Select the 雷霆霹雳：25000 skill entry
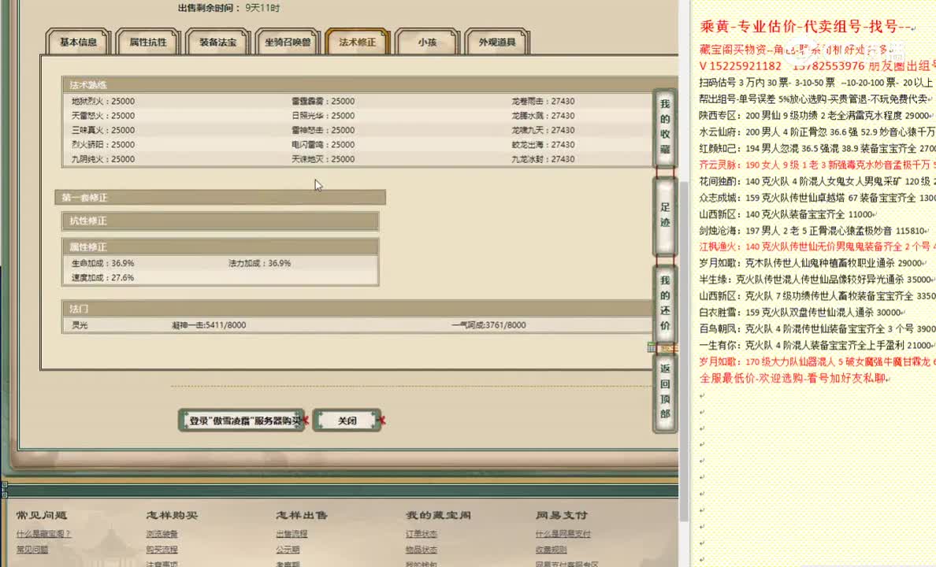This screenshot has width=936, height=567. tap(323, 102)
